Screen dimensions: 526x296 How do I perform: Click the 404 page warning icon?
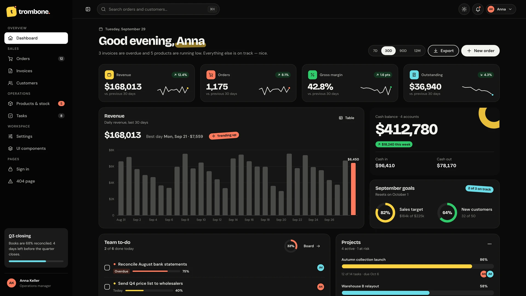(x=10, y=181)
